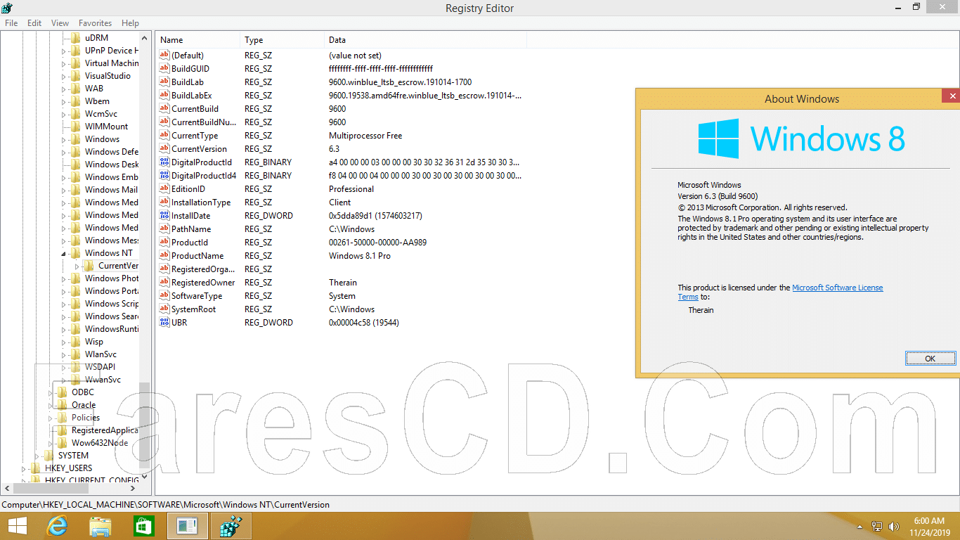
Task: Launch Internet Explorer from taskbar
Action: (57, 526)
